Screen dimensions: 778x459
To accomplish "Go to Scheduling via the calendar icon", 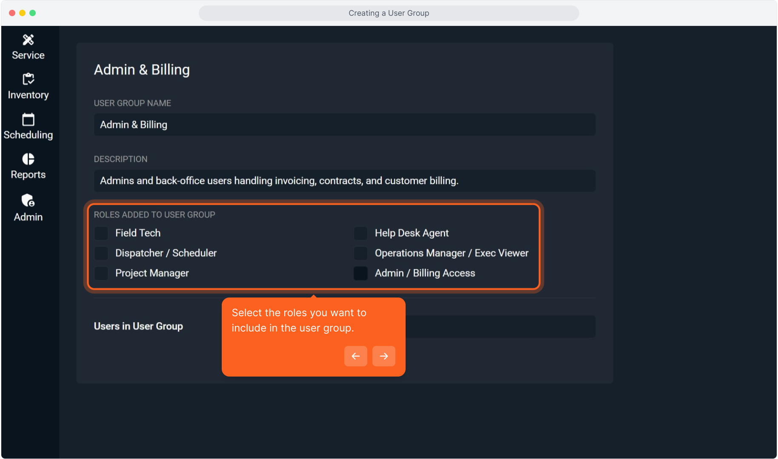I will pyautogui.click(x=28, y=119).
